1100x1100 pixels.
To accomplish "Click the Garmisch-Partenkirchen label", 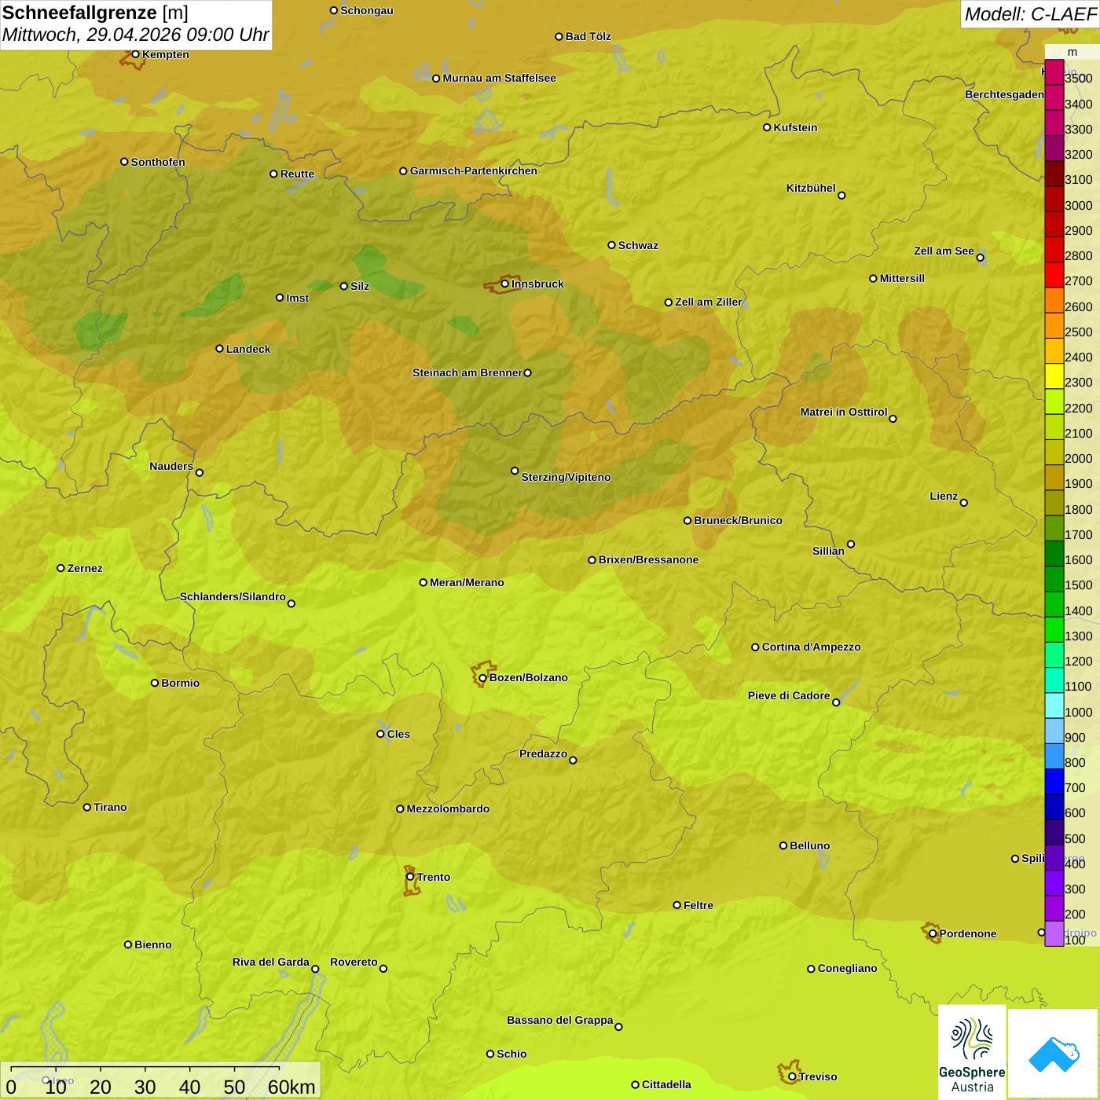I will click(x=474, y=170).
